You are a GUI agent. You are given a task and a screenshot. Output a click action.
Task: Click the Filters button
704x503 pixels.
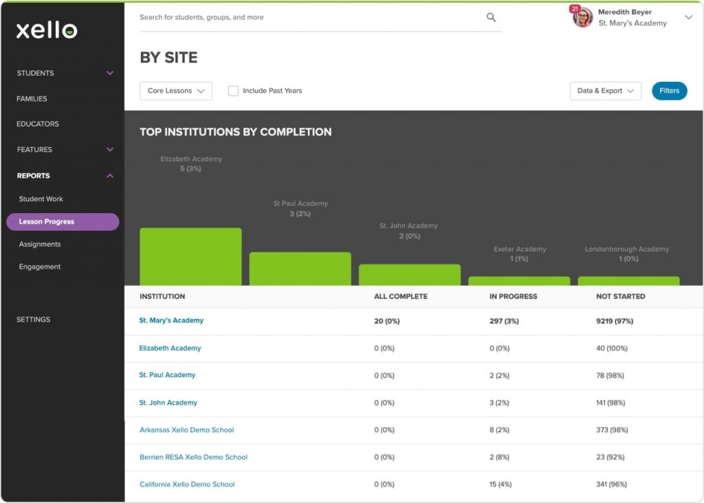669,90
